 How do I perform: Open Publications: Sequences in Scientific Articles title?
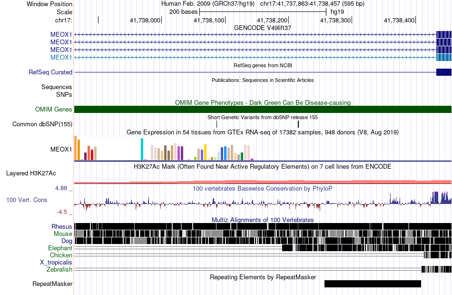(263, 80)
